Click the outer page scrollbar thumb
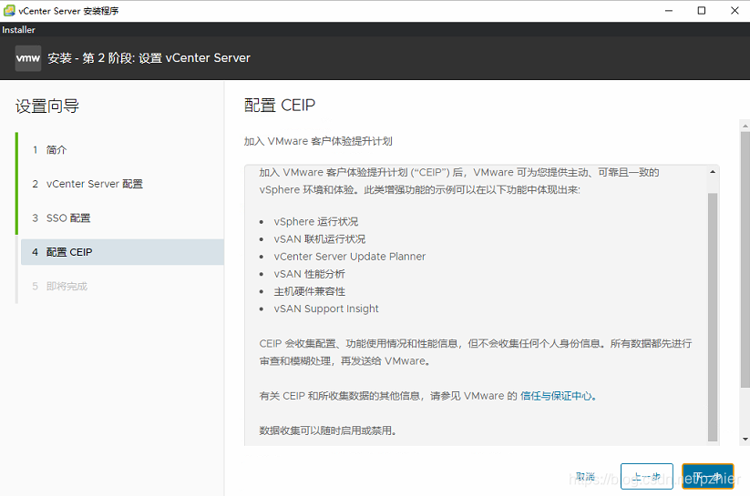This screenshot has height=496, width=750. click(x=745, y=259)
